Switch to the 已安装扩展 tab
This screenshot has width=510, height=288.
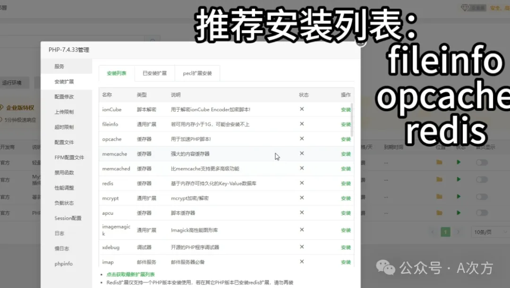[154, 74]
